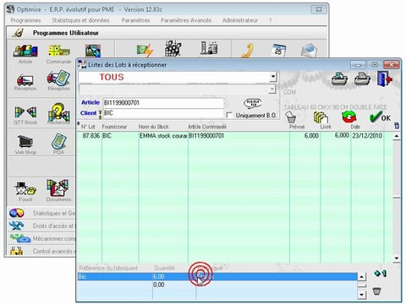Open the Programmes menu
The height and width of the screenshot is (304, 406).
(x=25, y=20)
